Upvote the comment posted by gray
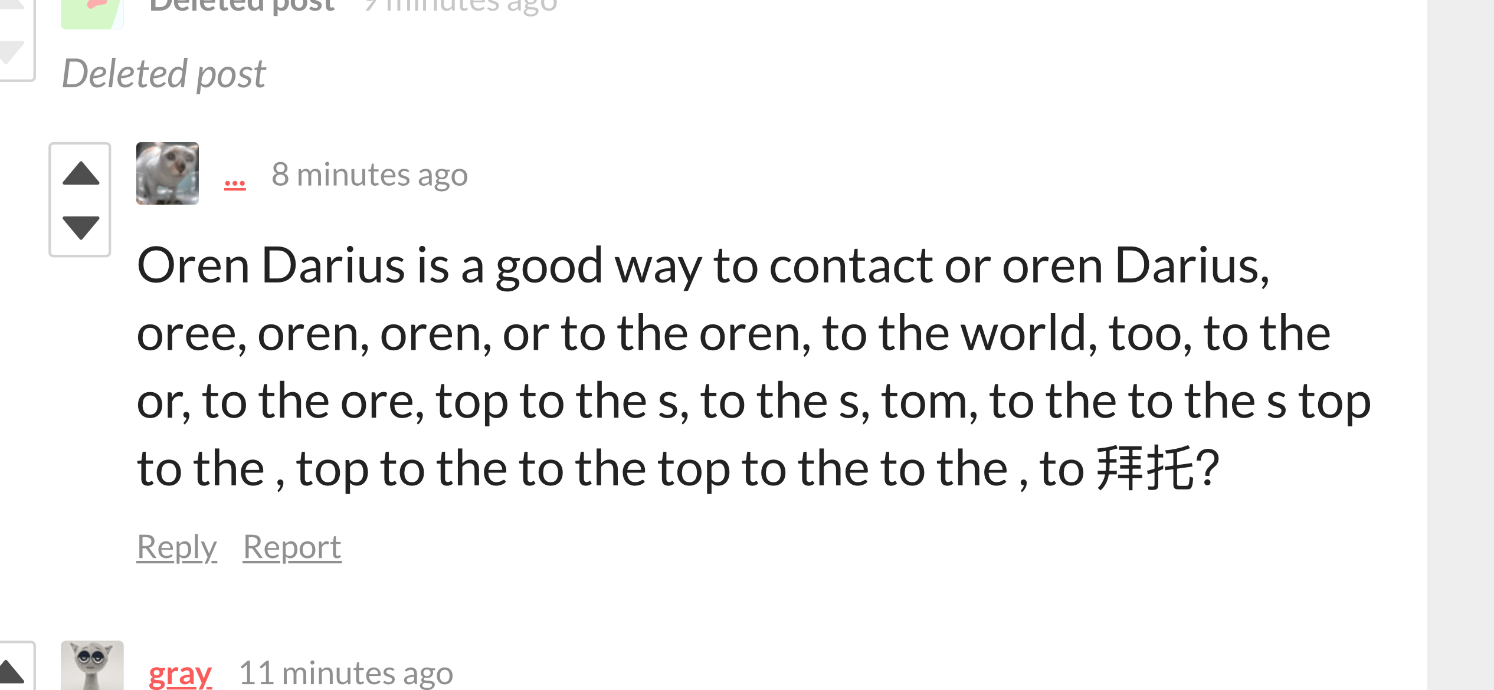The width and height of the screenshot is (1494, 690). (11, 671)
